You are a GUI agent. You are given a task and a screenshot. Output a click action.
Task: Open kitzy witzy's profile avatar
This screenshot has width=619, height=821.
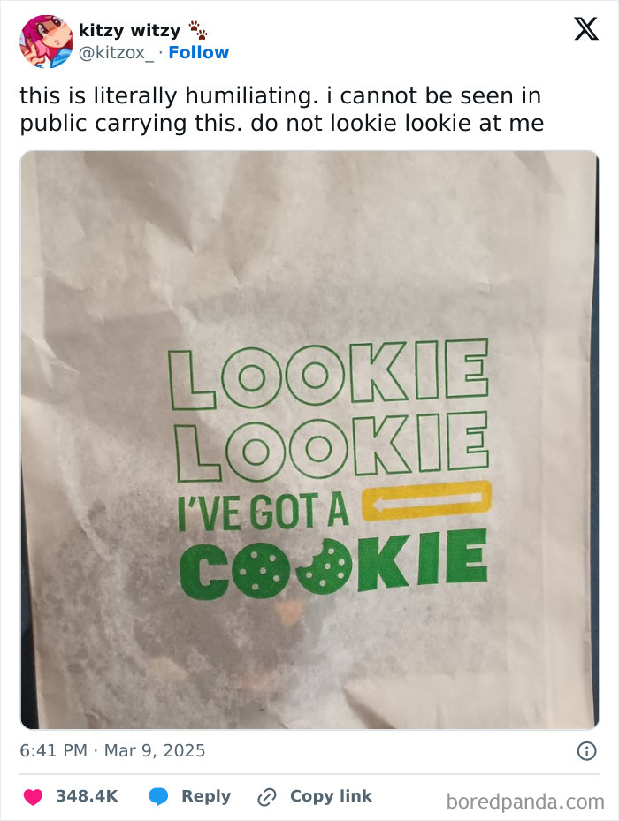(46, 42)
